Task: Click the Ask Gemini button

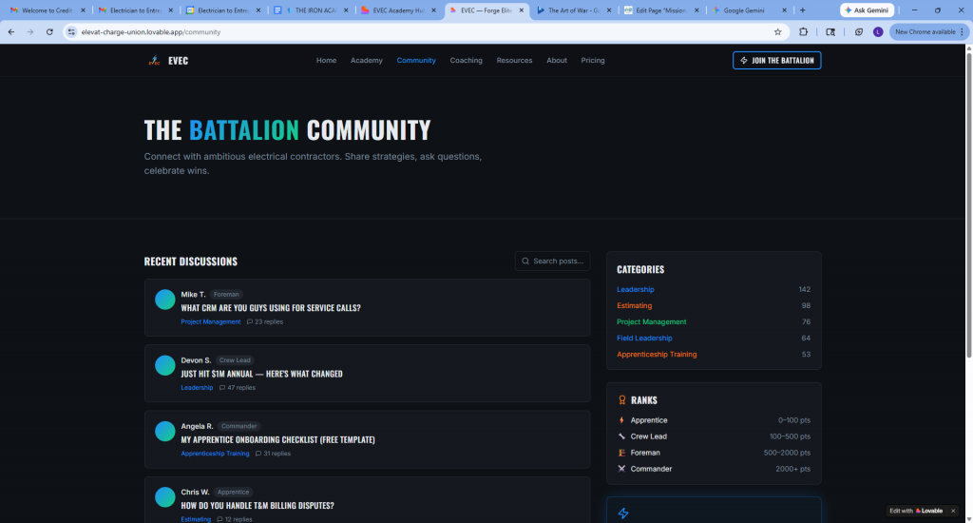Action: [867, 10]
